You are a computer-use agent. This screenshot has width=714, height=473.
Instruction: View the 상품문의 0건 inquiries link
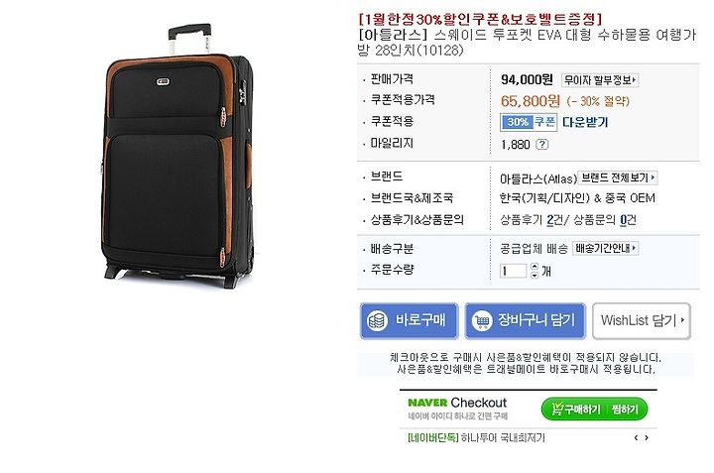click(604, 221)
